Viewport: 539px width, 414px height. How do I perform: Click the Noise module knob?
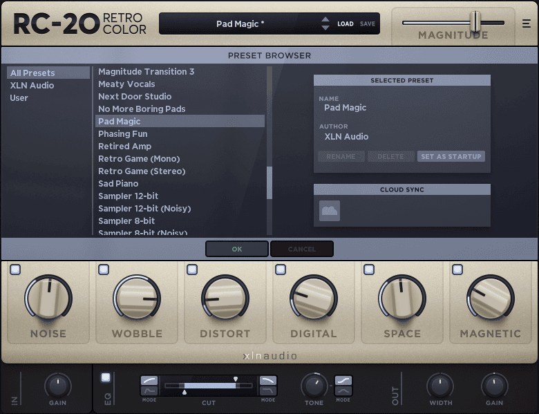click(48, 298)
